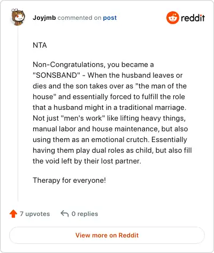Click the Joyjmb user avatar

[18, 17]
